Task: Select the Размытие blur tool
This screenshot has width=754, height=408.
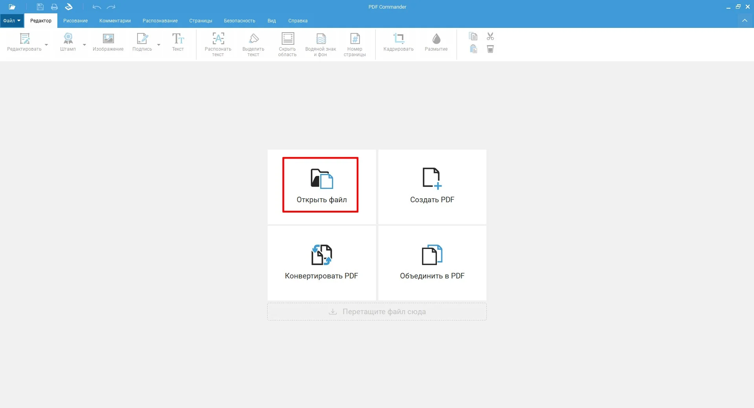Action: coord(436,42)
